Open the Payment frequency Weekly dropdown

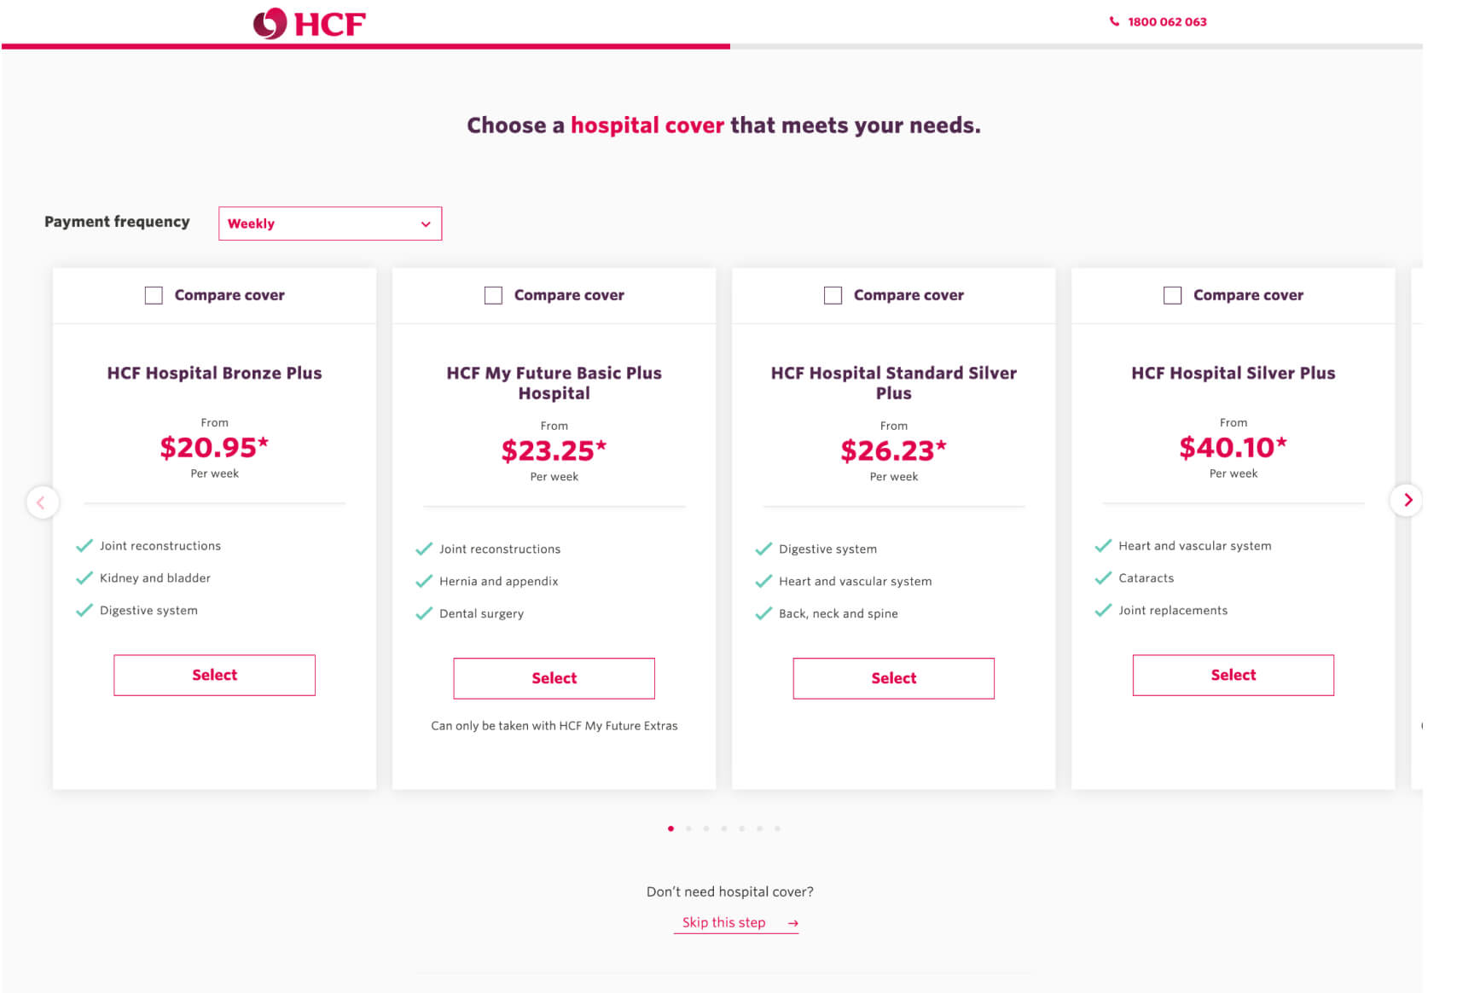coord(330,224)
